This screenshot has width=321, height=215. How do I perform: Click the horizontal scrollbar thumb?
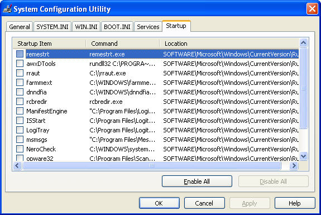(x=152, y=166)
